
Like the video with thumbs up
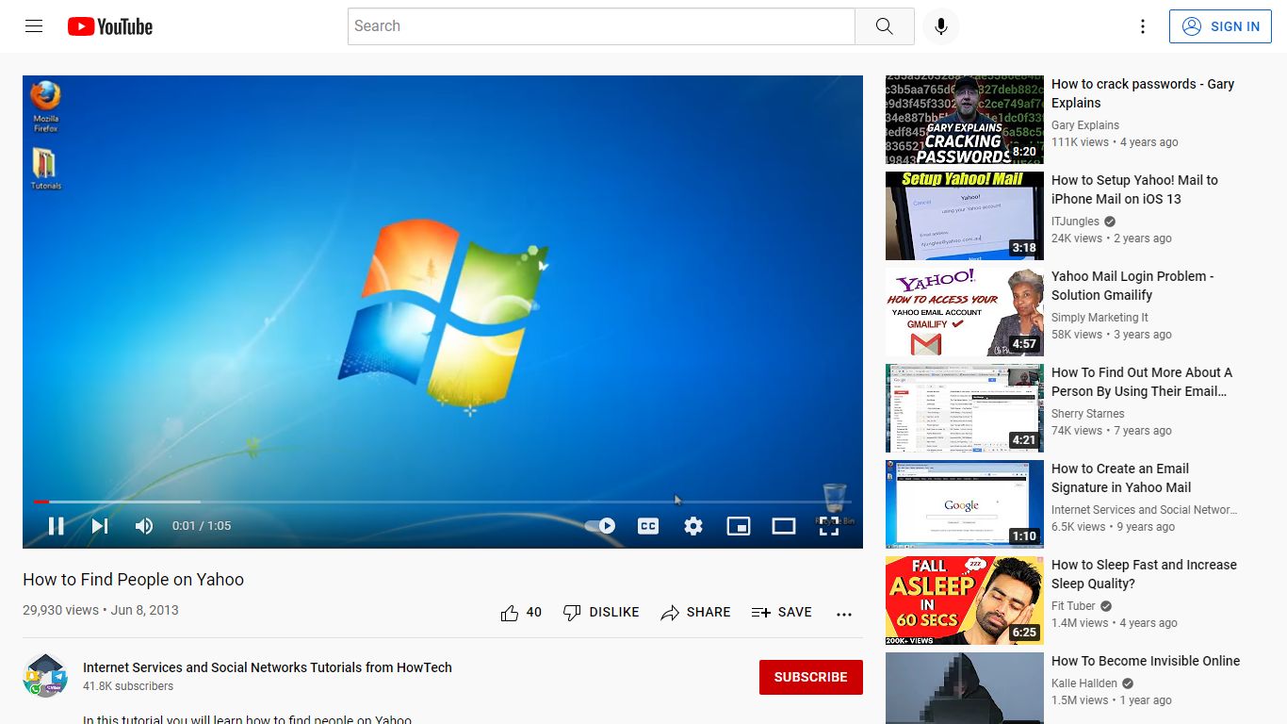pyautogui.click(x=521, y=613)
